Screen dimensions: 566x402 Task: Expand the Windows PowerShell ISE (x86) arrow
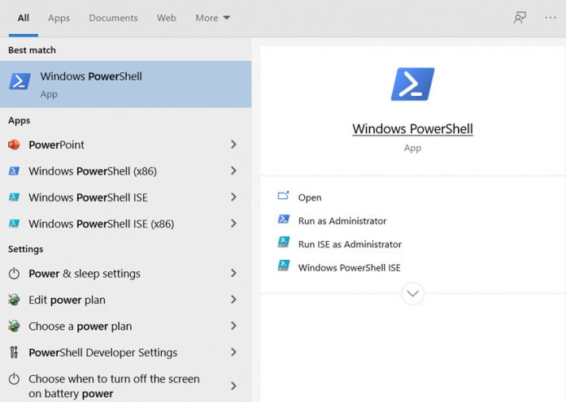point(233,223)
